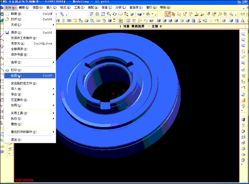Click the top icon in the right vertical toolbar

(243, 34)
